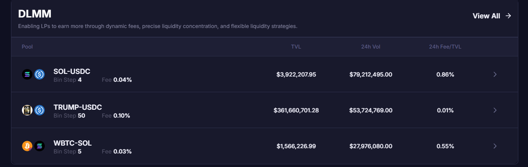Open the SOL-USDC pool name

[72, 71]
